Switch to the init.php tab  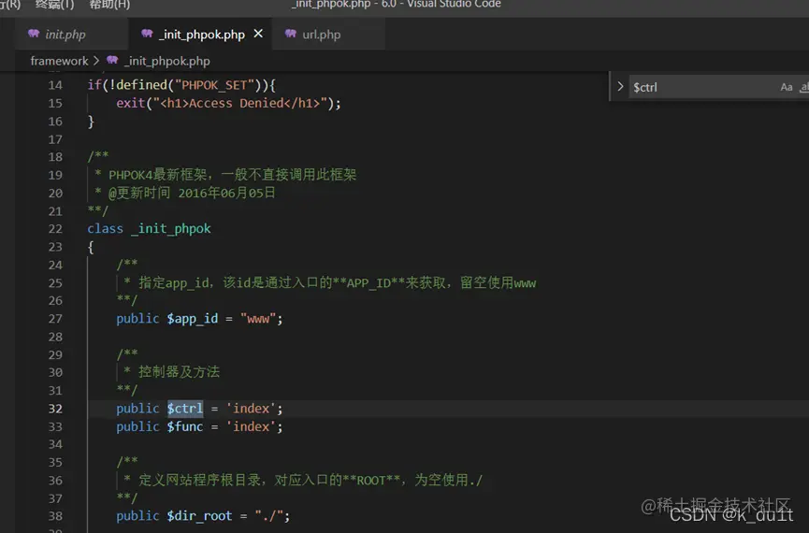65,35
